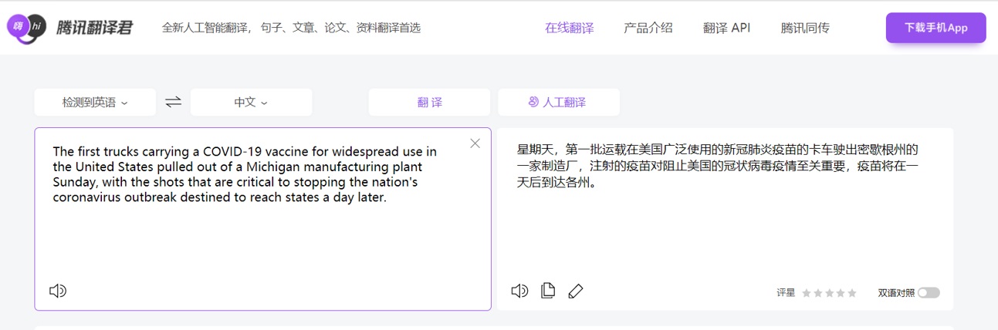Rate translation two stars
998x330 pixels.
(818, 293)
